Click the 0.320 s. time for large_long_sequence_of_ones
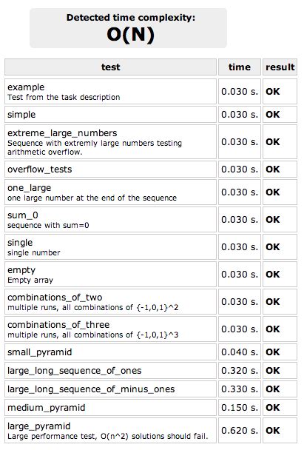The image size is (304, 450). [x=240, y=371]
